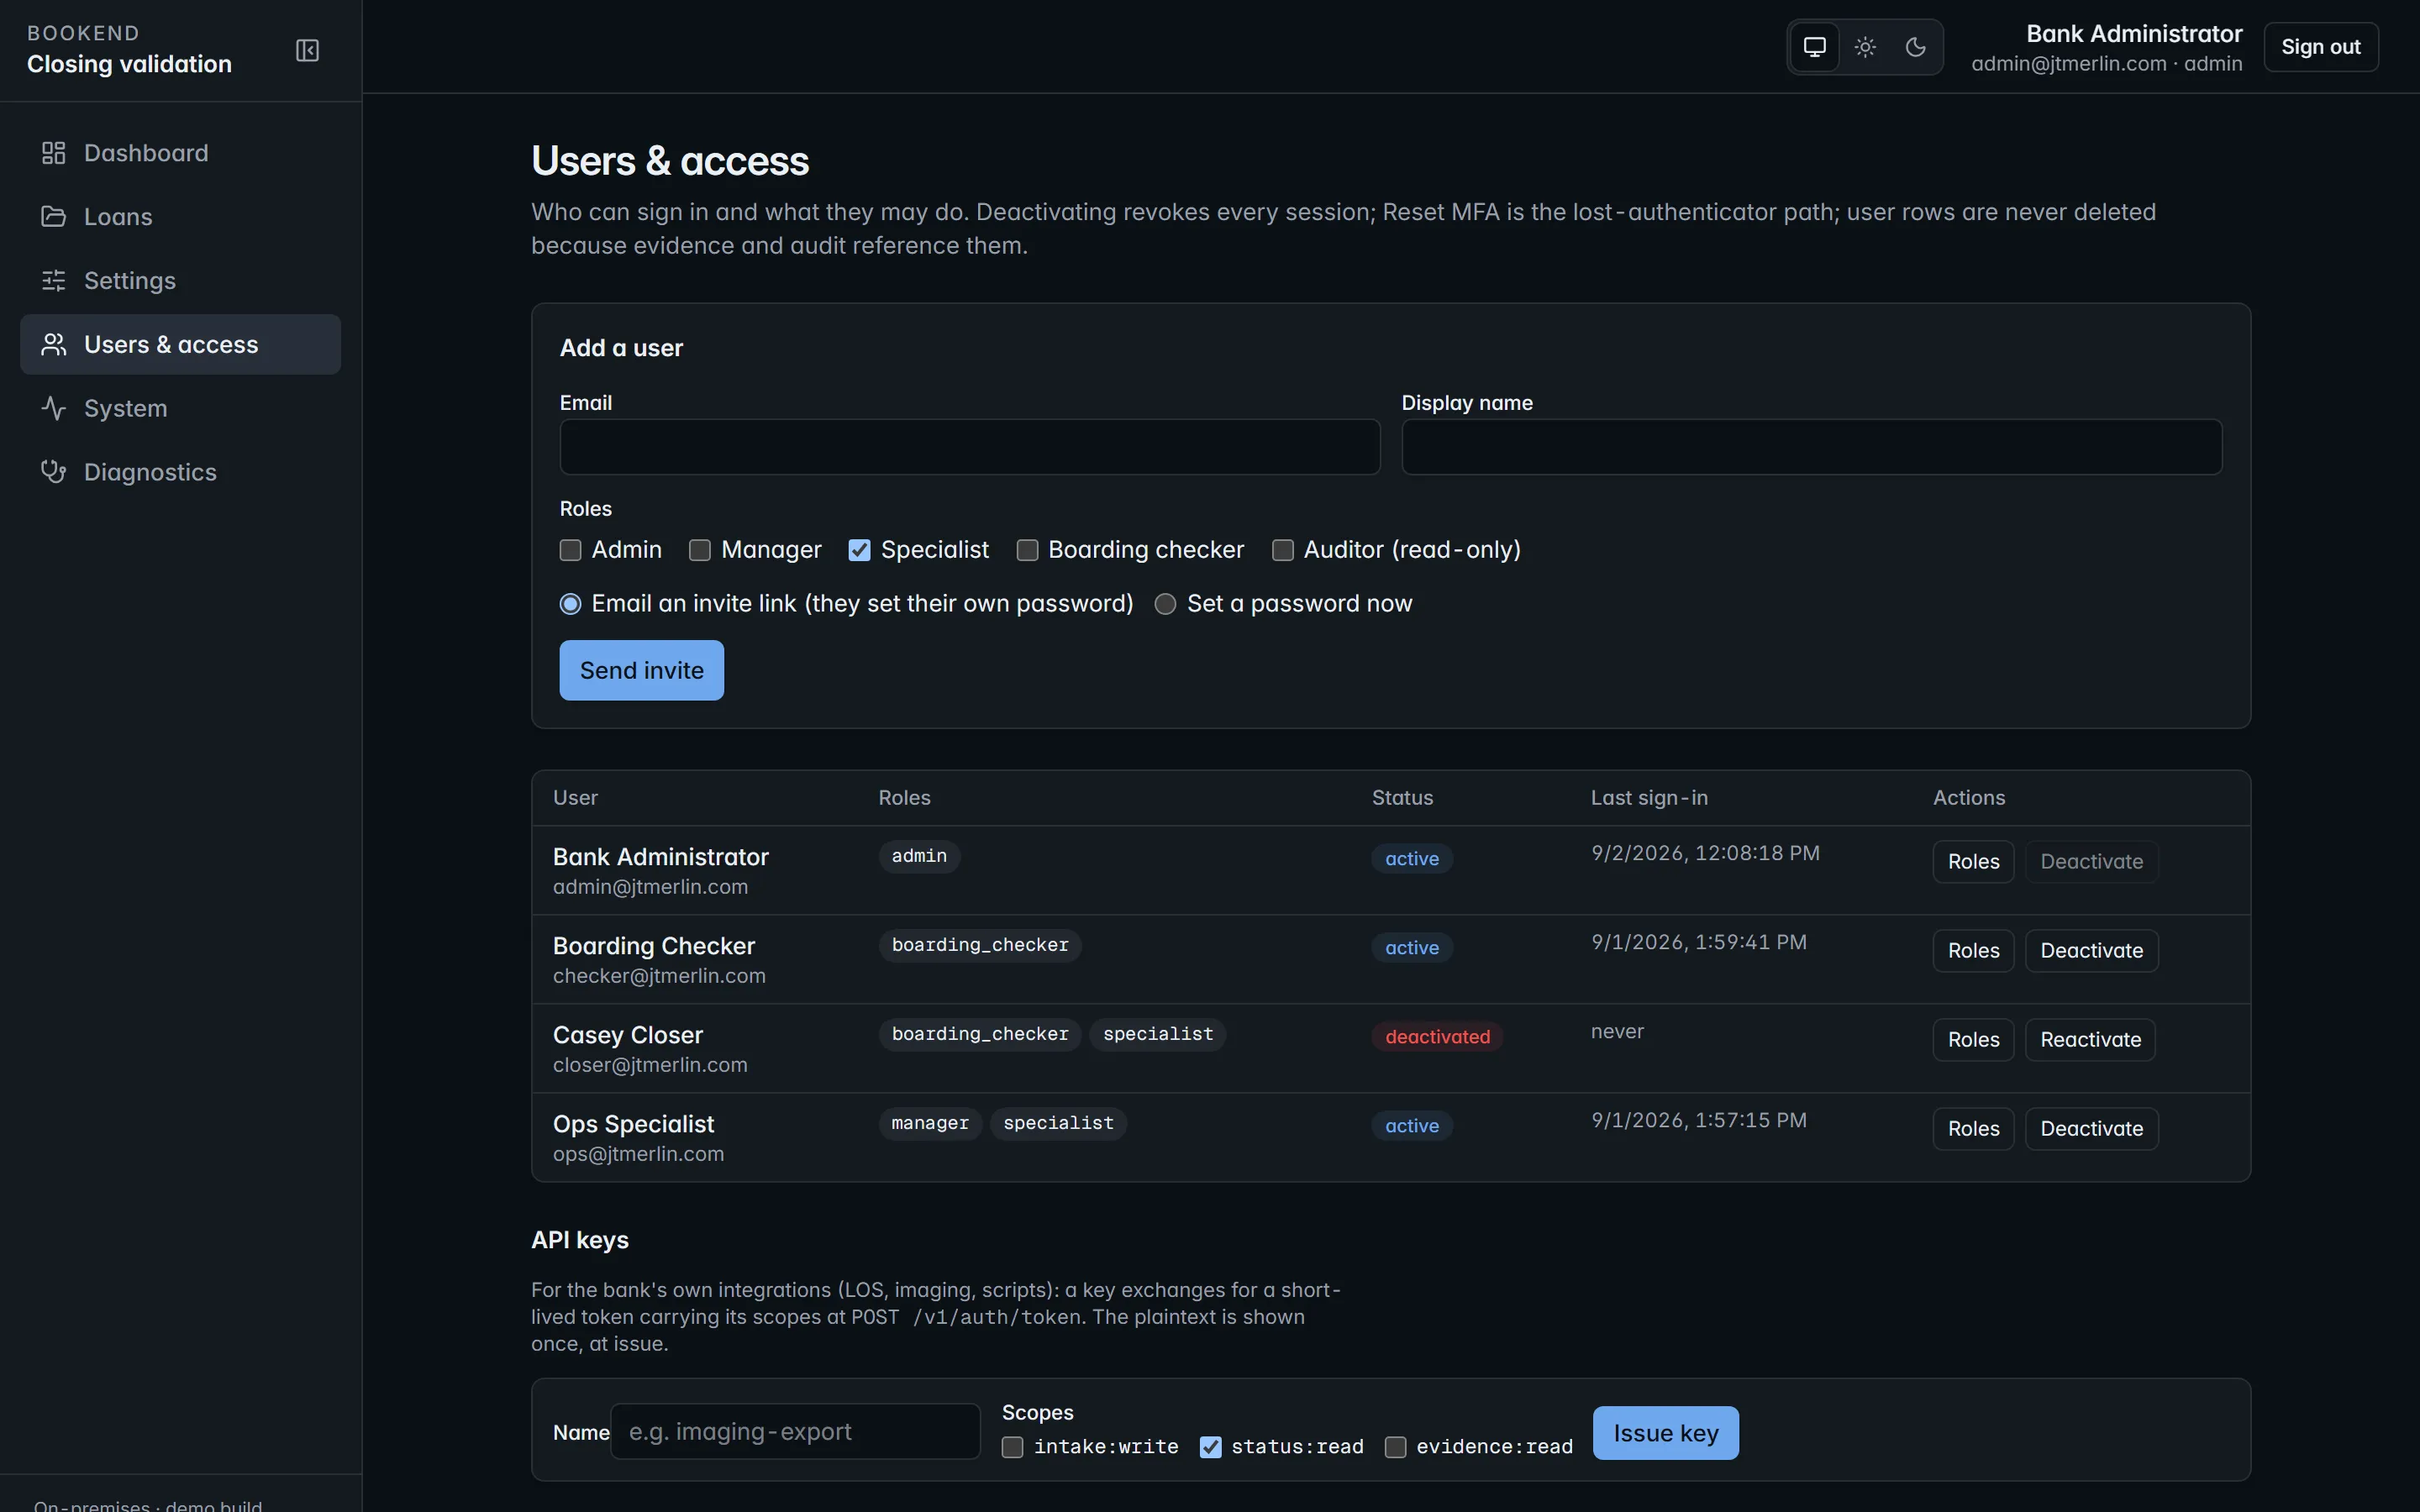Click Ops Specialist's active status badge
The image size is (2420, 1512).
tap(1412, 1126)
